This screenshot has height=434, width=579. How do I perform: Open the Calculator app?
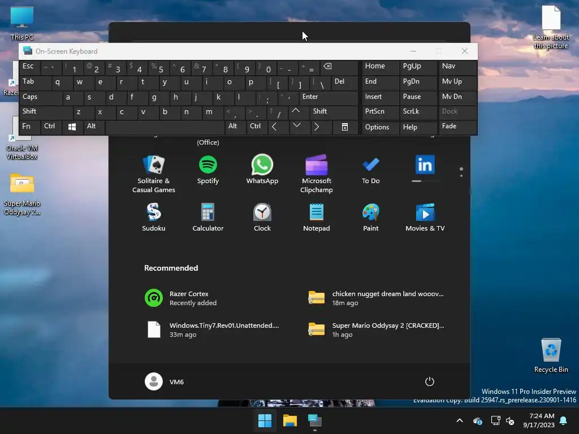(x=208, y=217)
